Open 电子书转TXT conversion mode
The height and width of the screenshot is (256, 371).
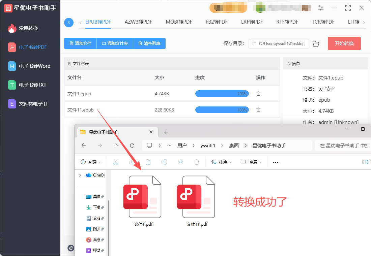click(x=27, y=85)
